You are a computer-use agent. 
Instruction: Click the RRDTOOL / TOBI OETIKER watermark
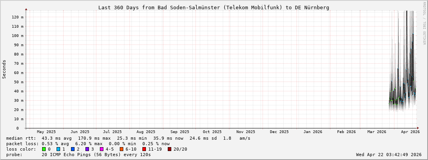pyautogui.click(x=424, y=23)
